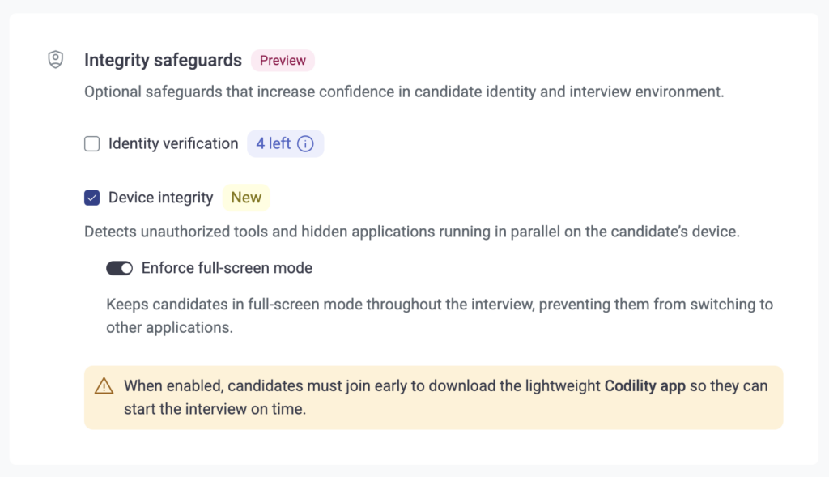
Task: Enable the Identity verification checkbox
Action: [x=92, y=144]
